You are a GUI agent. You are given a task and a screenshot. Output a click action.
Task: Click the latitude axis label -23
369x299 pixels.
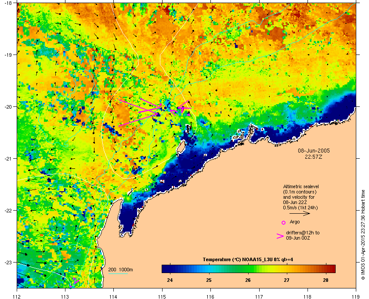coord(8,262)
